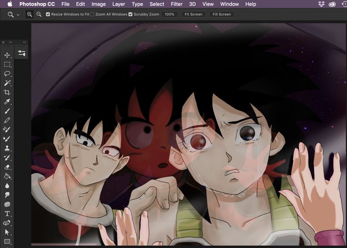Select the Brush tool
This screenshot has height=248, width=347.
tap(7, 111)
